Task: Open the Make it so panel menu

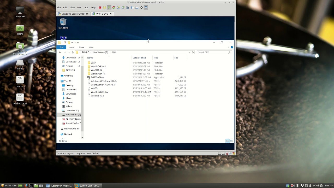Action: click(9, 186)
